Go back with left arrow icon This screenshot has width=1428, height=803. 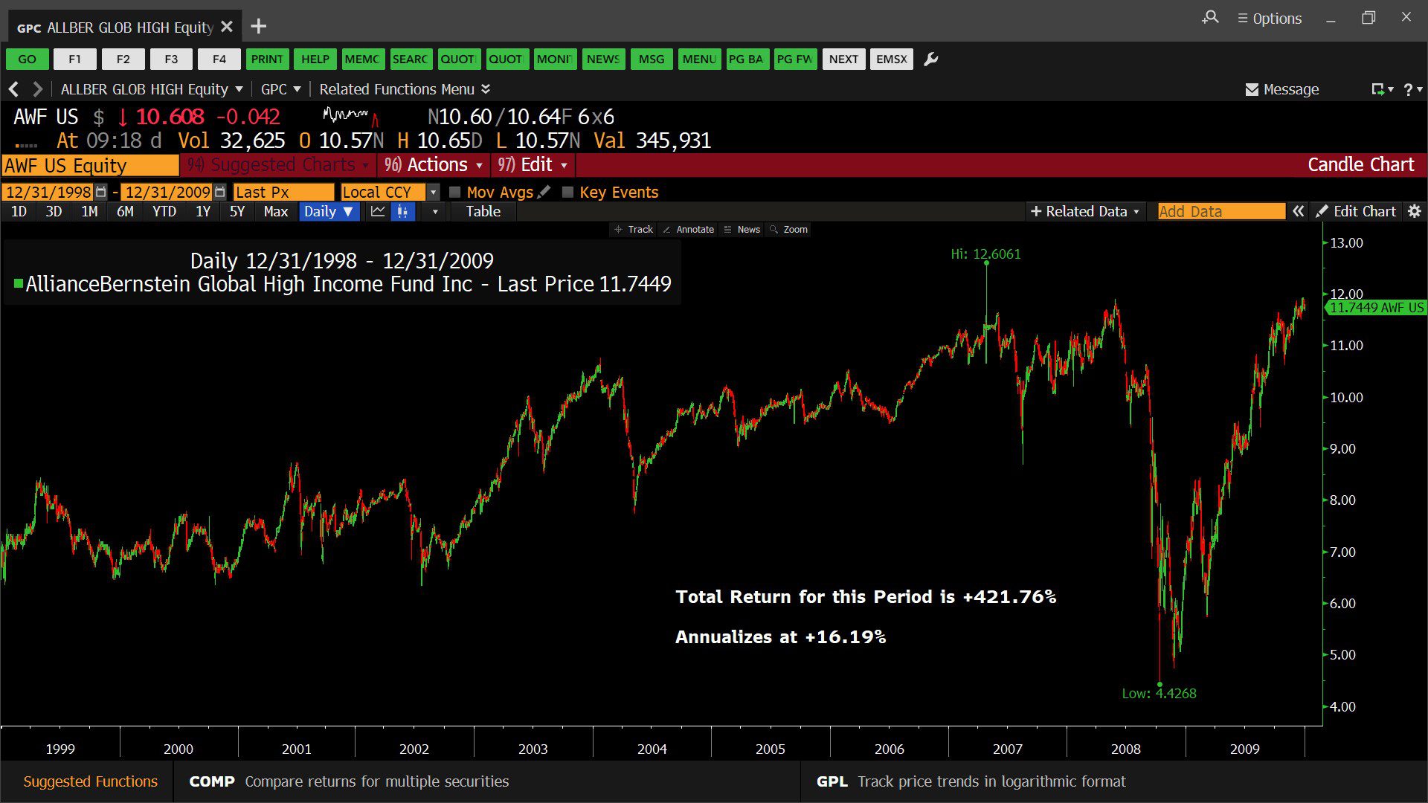[13, 89]
